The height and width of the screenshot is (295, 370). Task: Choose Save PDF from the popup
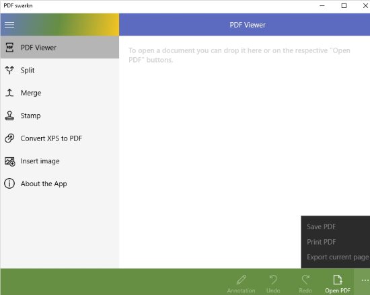[x=321, y=226]
